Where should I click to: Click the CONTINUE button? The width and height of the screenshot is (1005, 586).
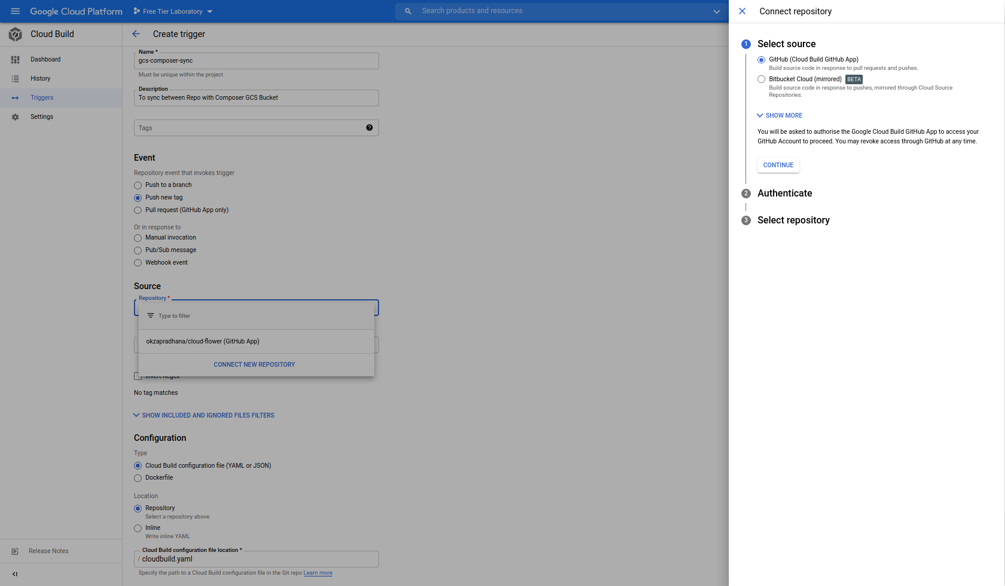[x=778, y=165]
